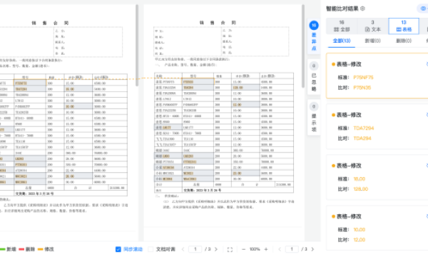Click the 100% zoom level value
This screenshot has height=257, width=428.
click(x=255, y=249)
